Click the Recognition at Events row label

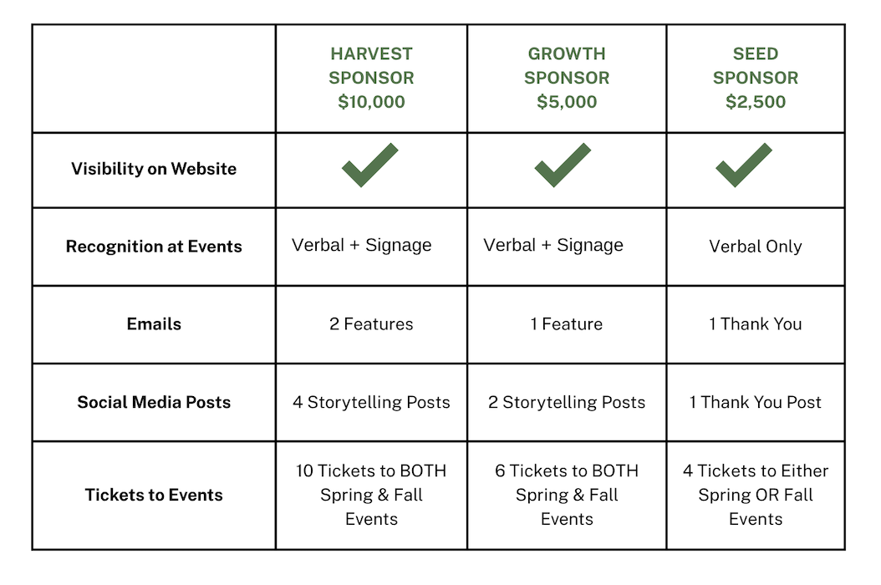click(154, 247)
